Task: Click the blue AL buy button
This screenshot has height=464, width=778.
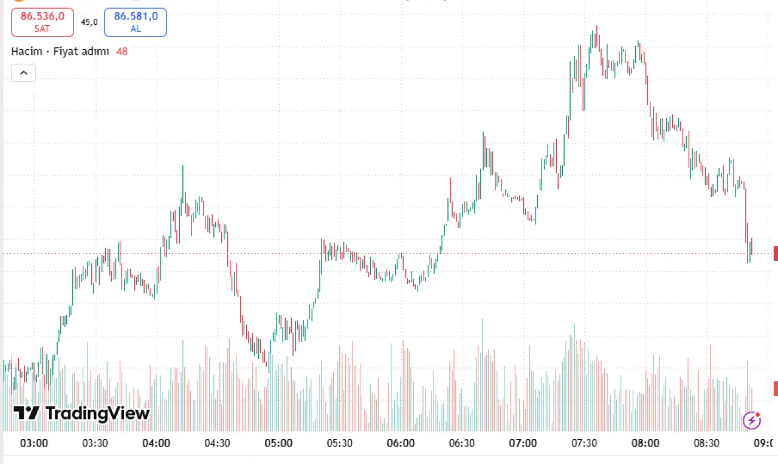Action: coord(136,23)
